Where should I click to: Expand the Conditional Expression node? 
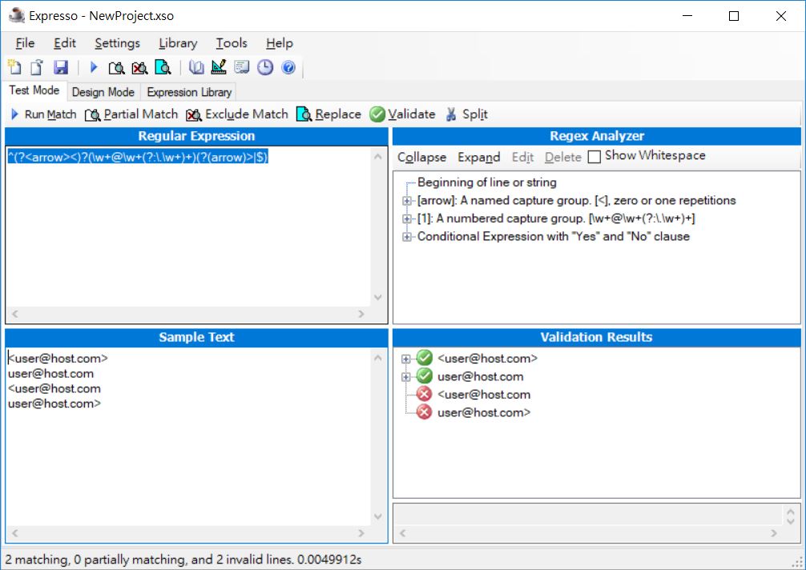(406, 237)
